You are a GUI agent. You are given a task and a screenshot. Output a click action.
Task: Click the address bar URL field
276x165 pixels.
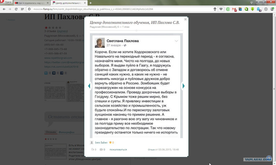pyautogui.click(x=121, y=9)
